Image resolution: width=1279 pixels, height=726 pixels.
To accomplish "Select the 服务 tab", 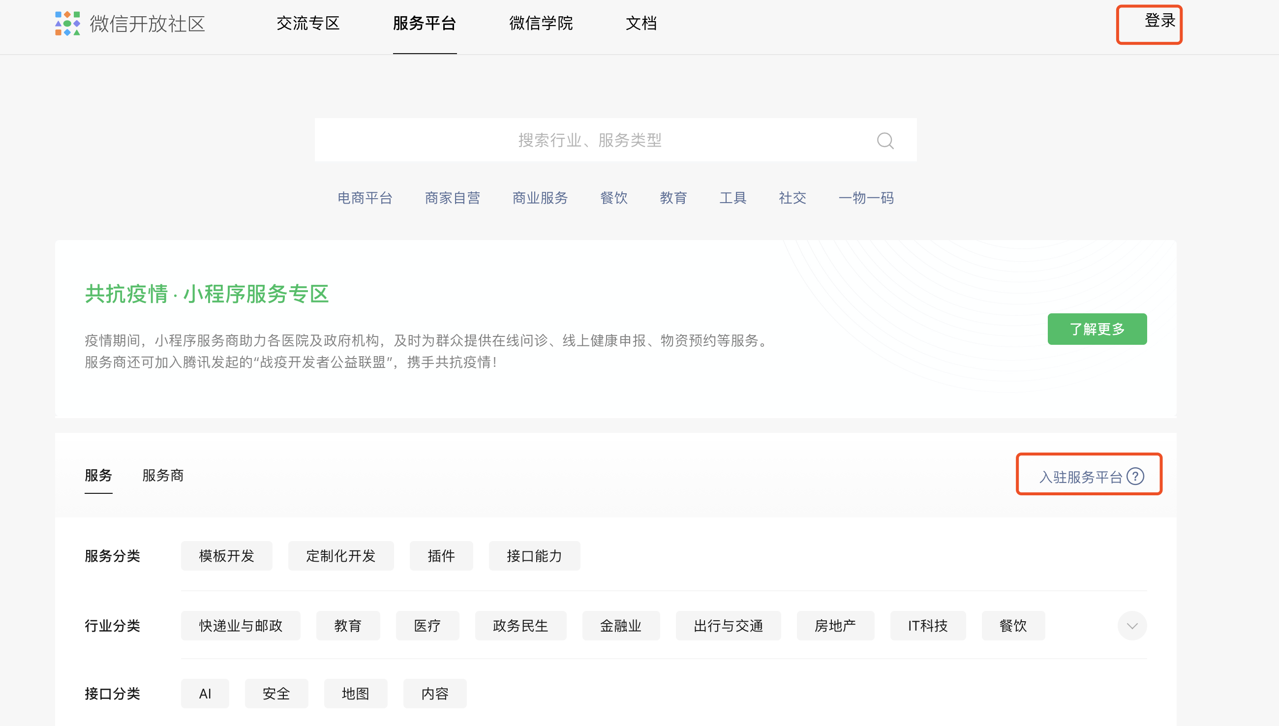I will [x=98, y=475].
